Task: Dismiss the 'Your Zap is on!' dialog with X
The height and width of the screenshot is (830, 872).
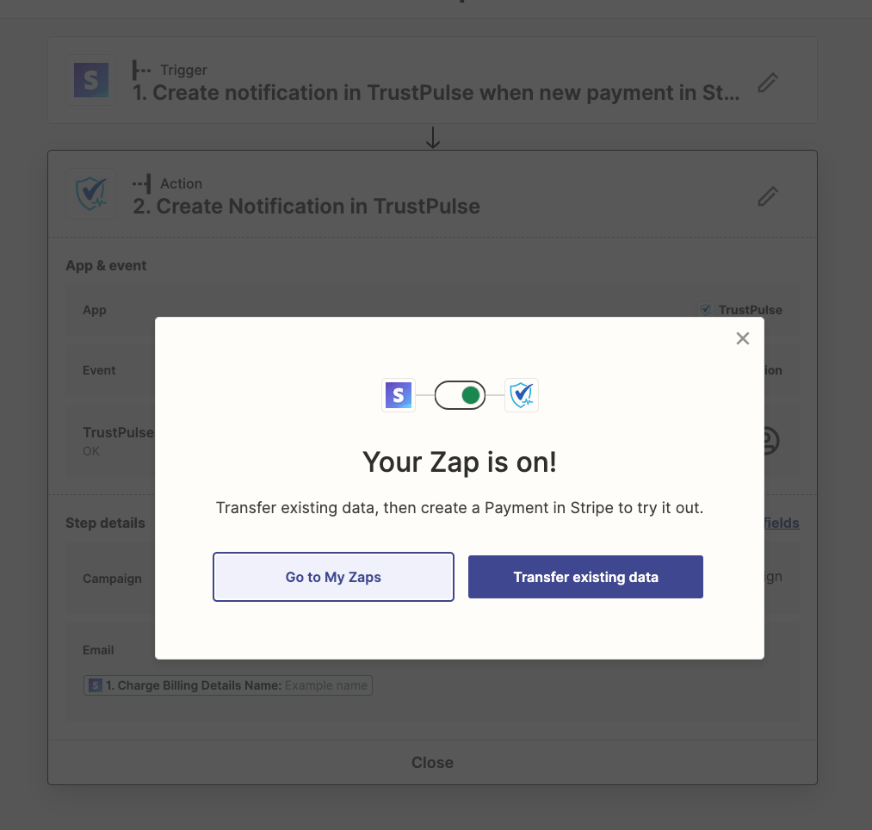Action: (743, 338)
